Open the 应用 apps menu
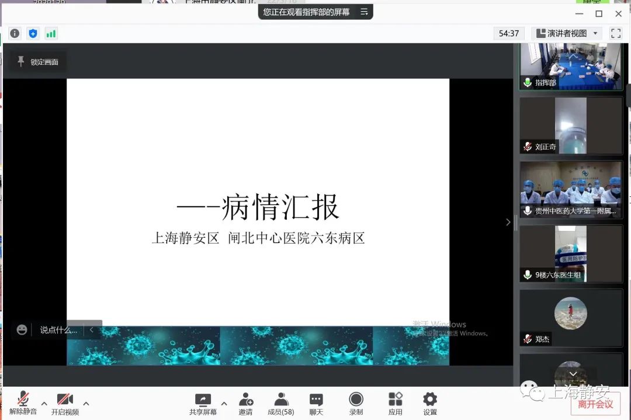631x420 pixels. point(395,404)
